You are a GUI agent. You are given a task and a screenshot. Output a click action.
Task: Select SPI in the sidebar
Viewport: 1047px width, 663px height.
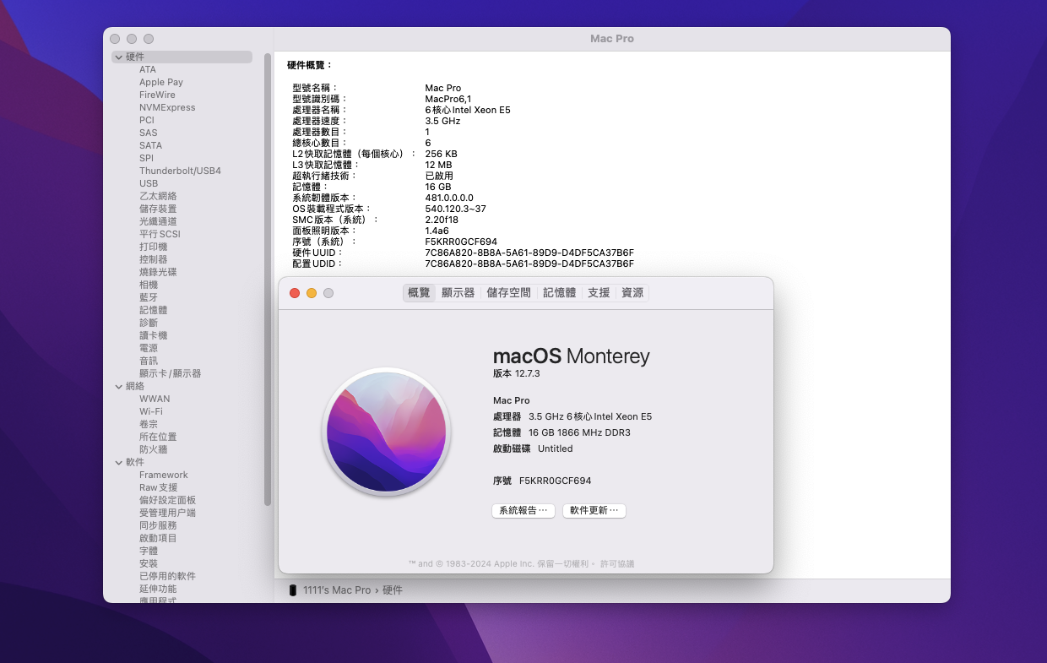point(147,158)
